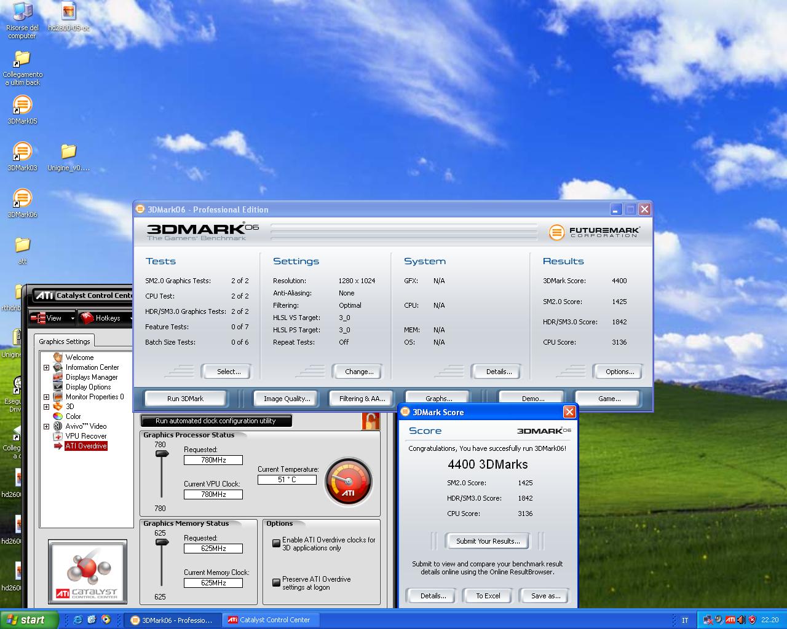This screenshot has height=629, width=787.
Task: Launch the 3DMark06 desktop shortcut
Action: 22,203
